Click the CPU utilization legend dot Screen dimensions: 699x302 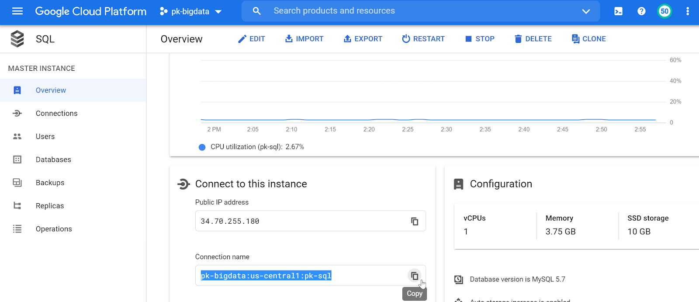click(202, 147)
